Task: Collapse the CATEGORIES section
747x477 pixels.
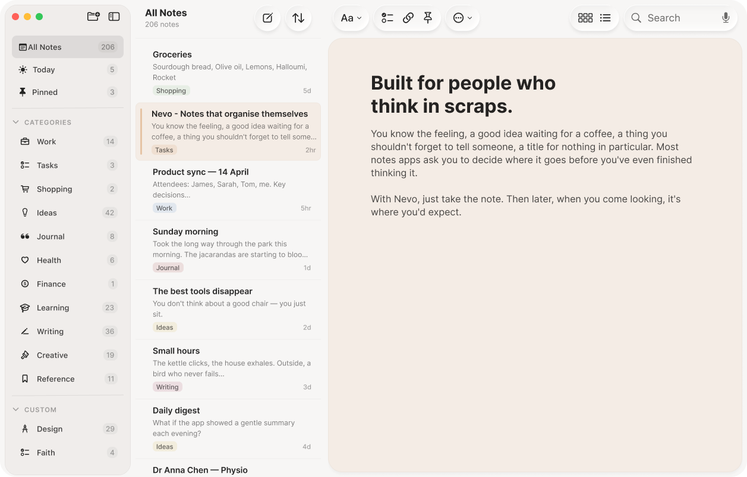Action: [15, 122]
